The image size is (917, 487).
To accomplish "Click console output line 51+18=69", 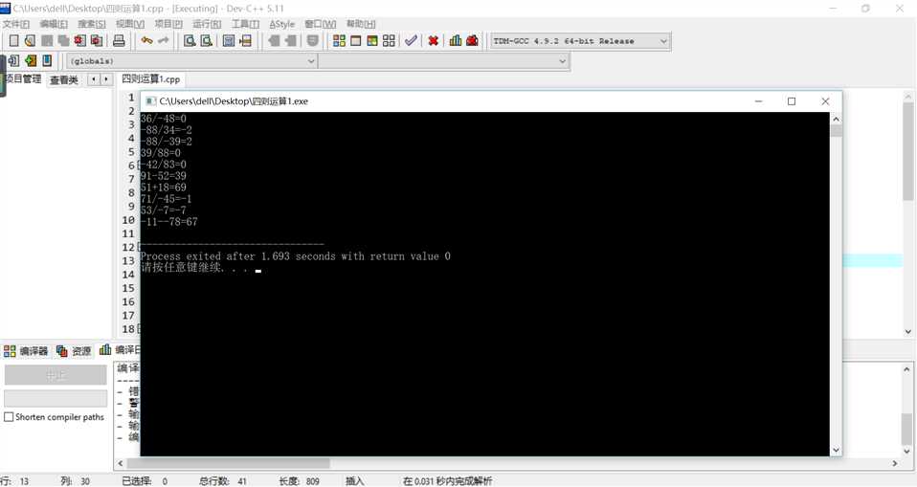I will click(x=163, y=188).
